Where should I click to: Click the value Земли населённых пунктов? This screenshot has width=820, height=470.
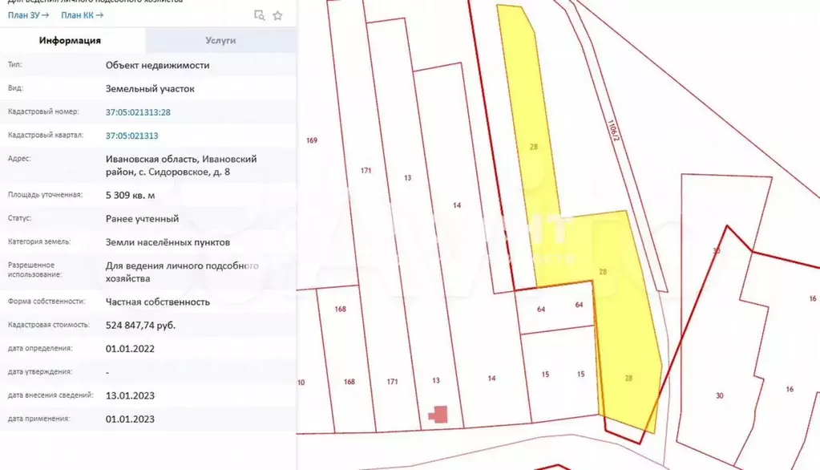point(168,242)
